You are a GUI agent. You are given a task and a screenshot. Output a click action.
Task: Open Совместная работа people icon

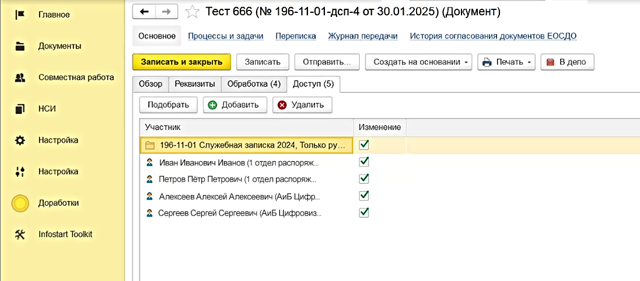point(20,77)
